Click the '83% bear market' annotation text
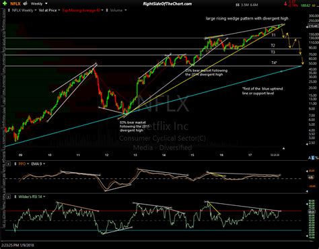The height and width of the screenshot is (249, 319). (x=134, y=127)
